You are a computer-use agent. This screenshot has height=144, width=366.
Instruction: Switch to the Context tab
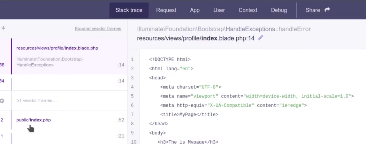pyautogui.click(x=248, y=10)
